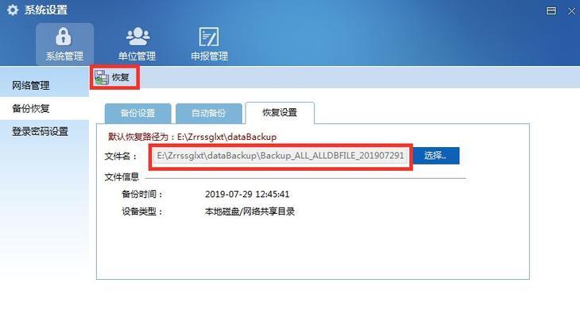Click the 默认恢复路径 red text line
Image resolution: width=580 pixels, height=318 pixels.
click(192, 137)
